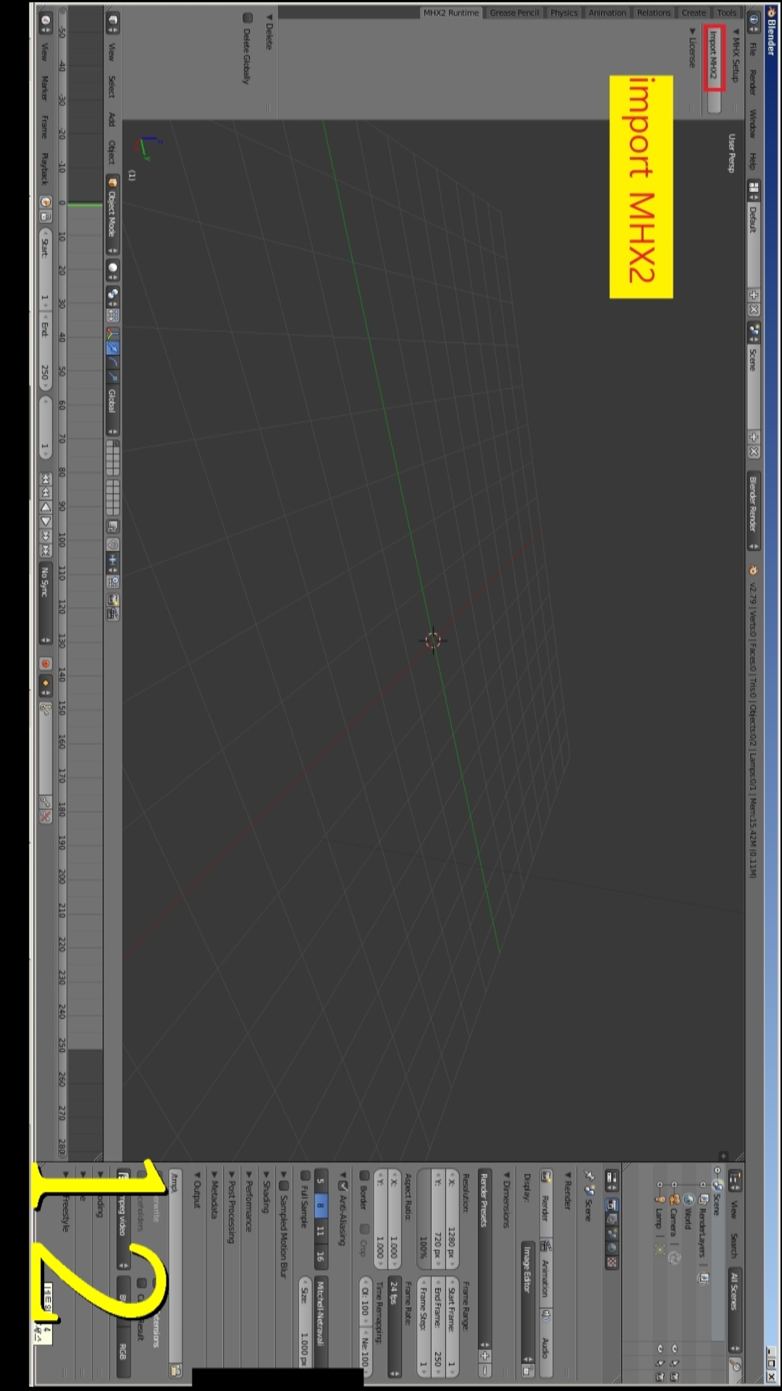Delete the Default screen layout
Screen dimensions: 782x1391
754,309
